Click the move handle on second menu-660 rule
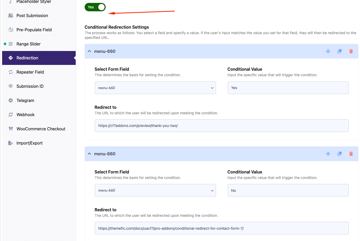The height and width of the screenshot is (241, 360). (x=328, y=154)
